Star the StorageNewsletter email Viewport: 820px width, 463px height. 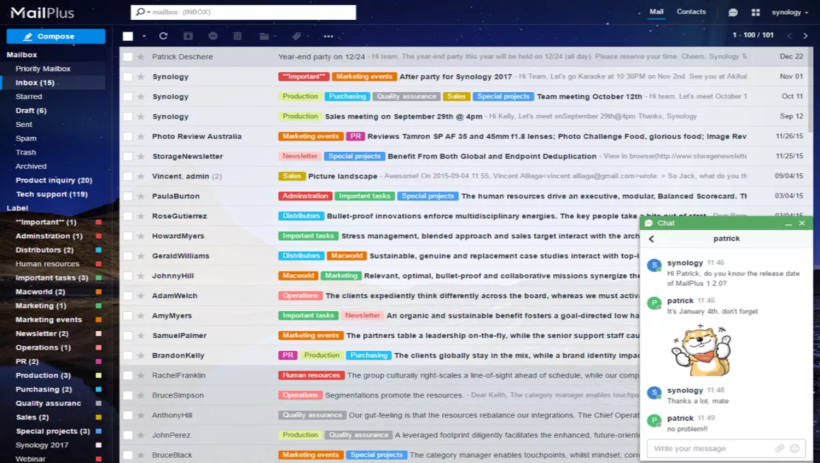[x=141, y=156]
